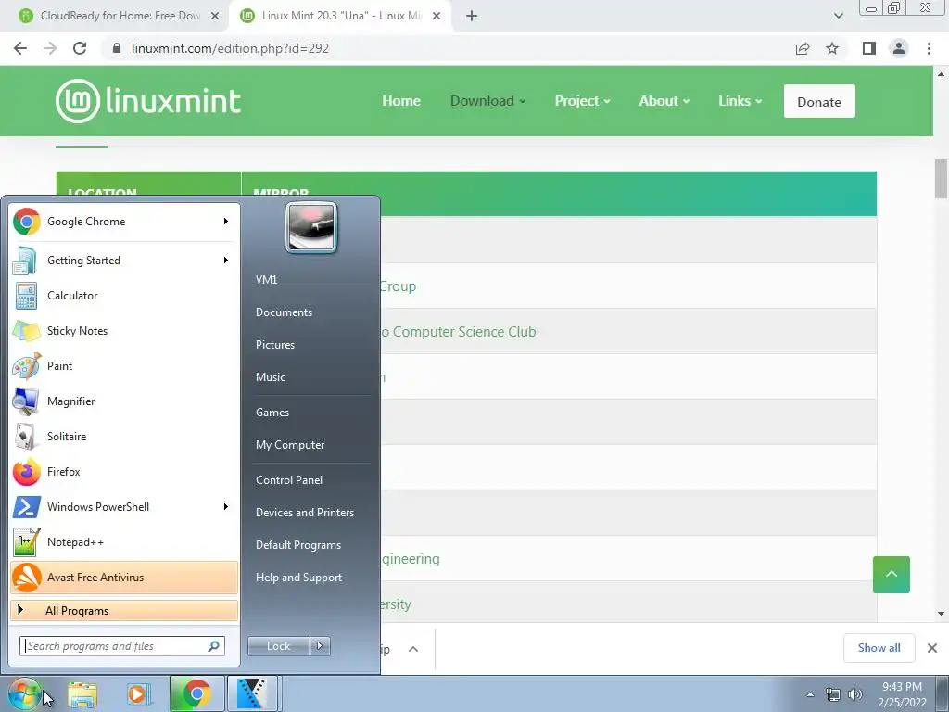This screenshot has height=712, width=949.
Task: Open the Download menu on linuxmint
Action: click(x=487, y=101)
